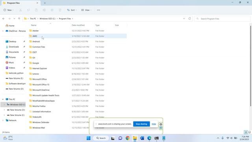Click This PC in the breadcrumb path

[x=33, y=19]
